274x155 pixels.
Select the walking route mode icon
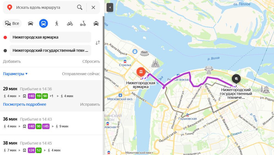coord(57,23)
